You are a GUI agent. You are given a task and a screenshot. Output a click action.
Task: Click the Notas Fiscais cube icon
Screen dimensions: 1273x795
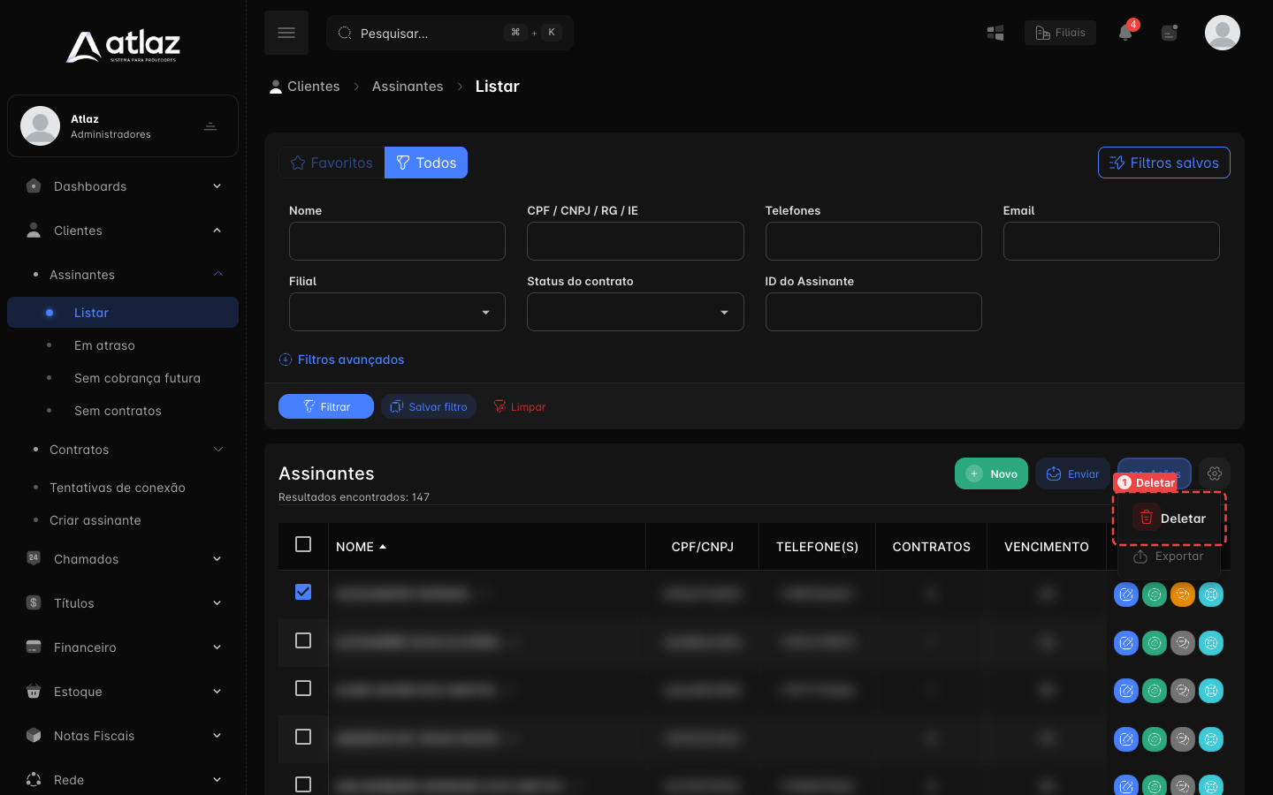[x=34, y=735]
